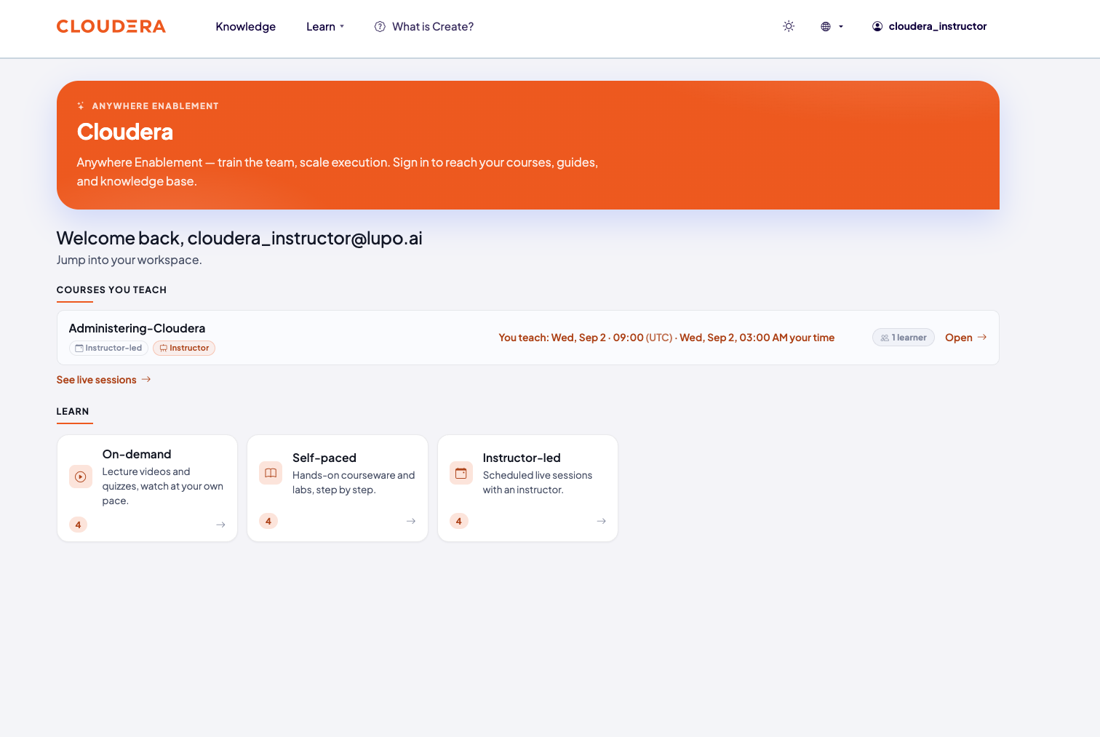Click the question mark help icon
The height and width of the screenshot is (737, 1100).
[x=380, y=27]
